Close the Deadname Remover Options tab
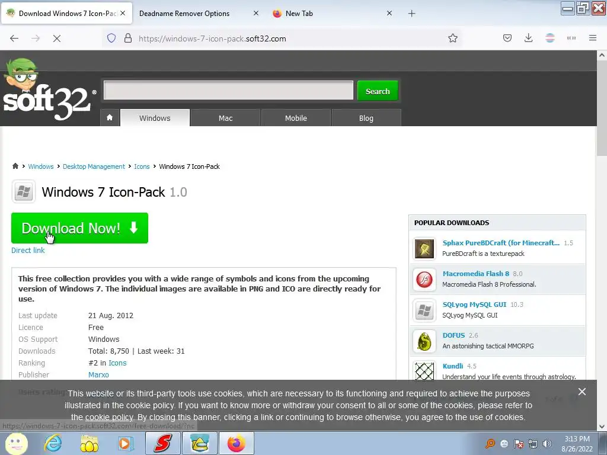Viewport: 607px width, 455px height. tap(256, 13)
